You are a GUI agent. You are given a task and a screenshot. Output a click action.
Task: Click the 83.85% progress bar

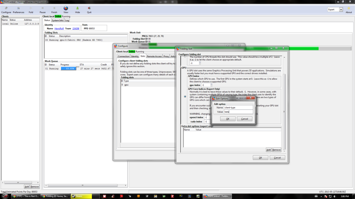[70, 69]
